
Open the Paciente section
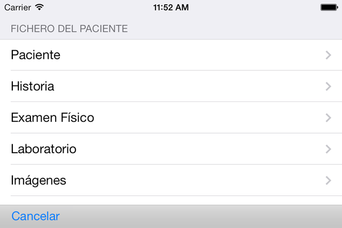click(35, 55)
